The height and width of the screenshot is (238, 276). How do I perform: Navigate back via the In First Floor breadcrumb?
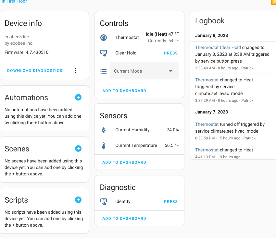pos(14,2)
